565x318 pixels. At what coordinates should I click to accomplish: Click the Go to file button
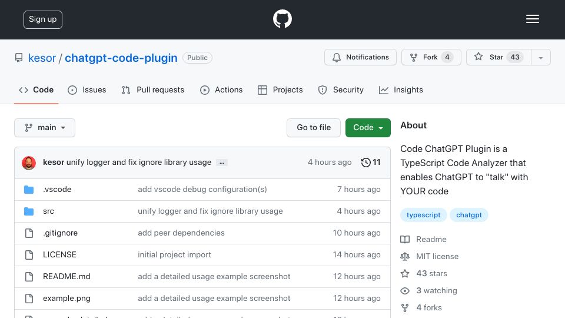tap(314, 128)
